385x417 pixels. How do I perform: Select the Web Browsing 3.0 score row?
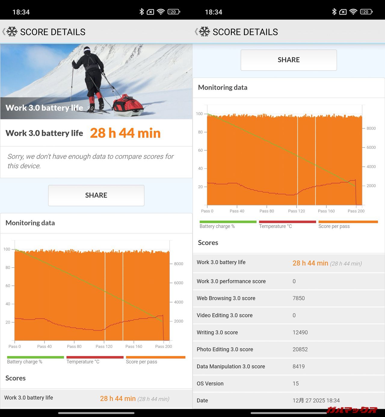[x=289, y=298]
